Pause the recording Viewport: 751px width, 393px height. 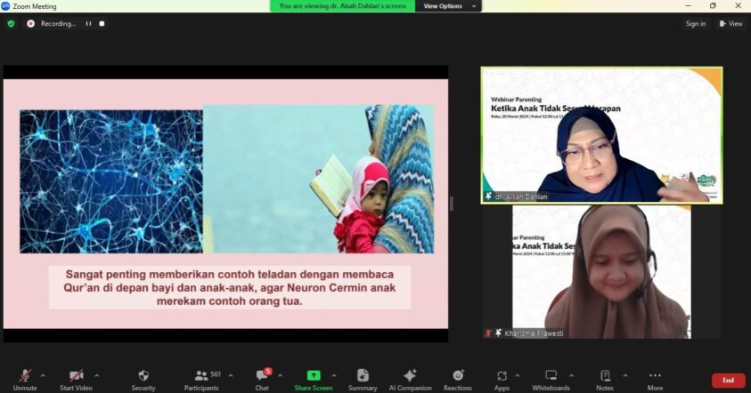click(x=88, y=24)
